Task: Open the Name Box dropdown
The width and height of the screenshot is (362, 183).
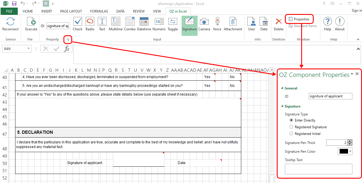Action: [29, 49]
